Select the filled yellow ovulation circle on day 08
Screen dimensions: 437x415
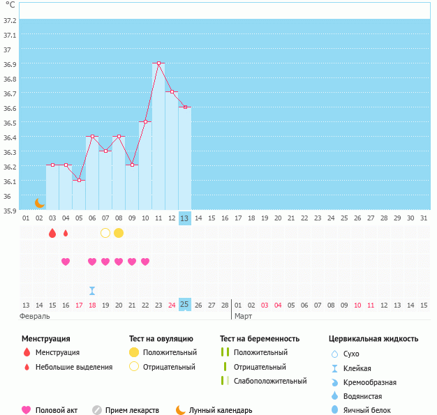(119, 233)
